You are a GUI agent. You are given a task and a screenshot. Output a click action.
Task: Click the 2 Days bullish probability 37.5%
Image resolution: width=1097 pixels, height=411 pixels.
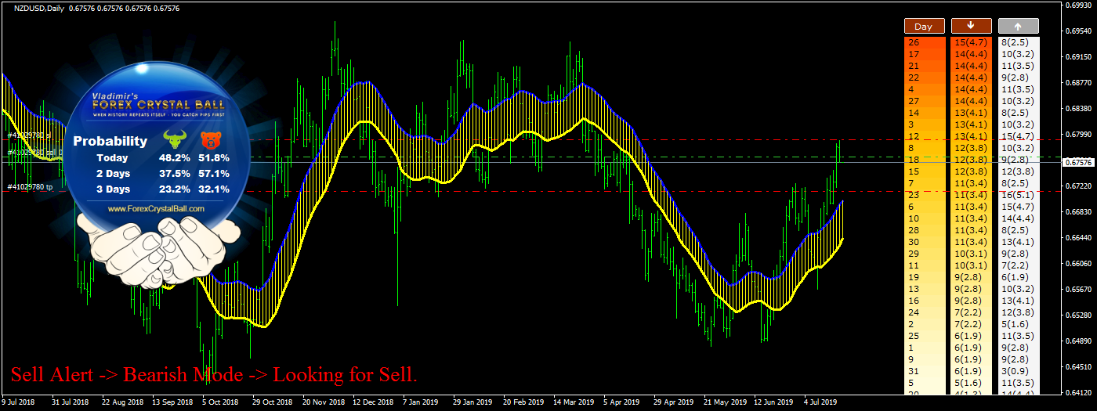174,173
